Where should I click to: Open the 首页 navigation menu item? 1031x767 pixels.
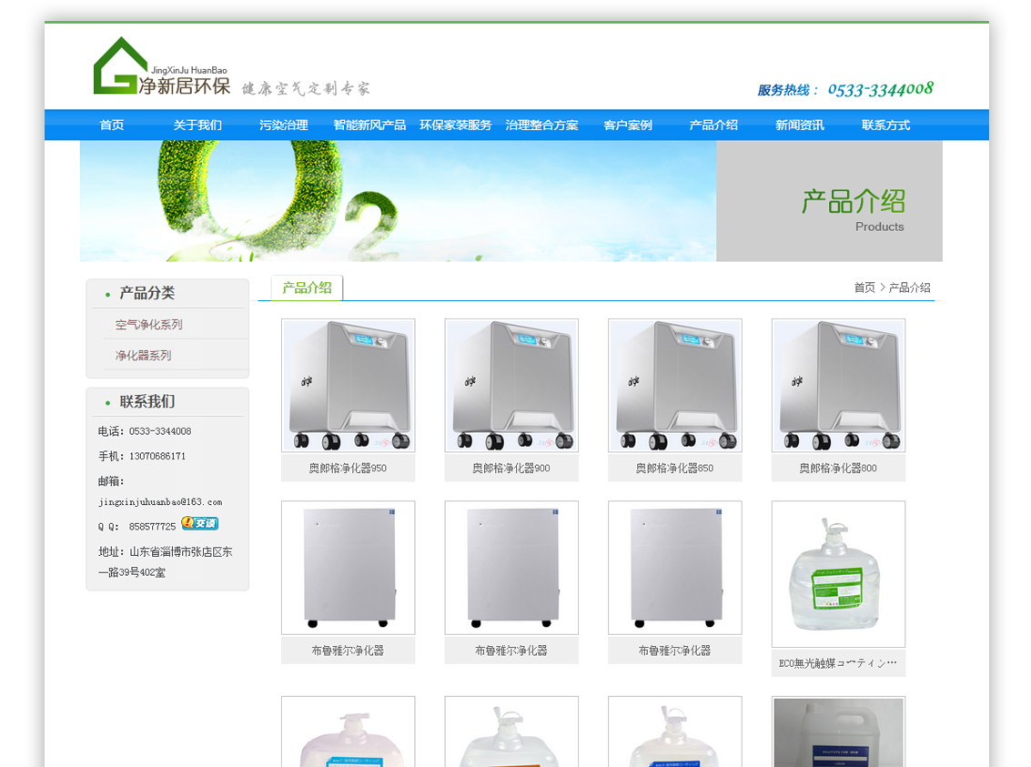tap(112, 125)
